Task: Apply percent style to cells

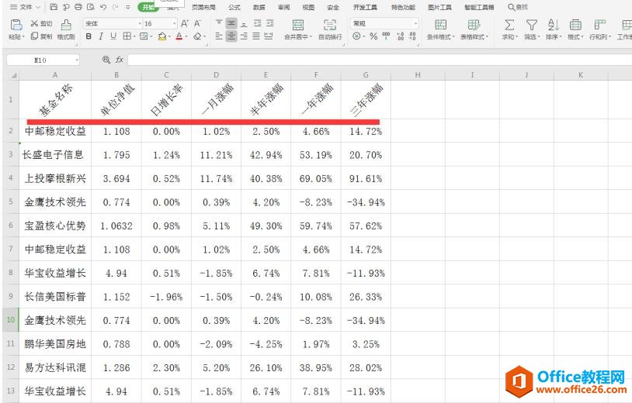Action: (373, 36)
